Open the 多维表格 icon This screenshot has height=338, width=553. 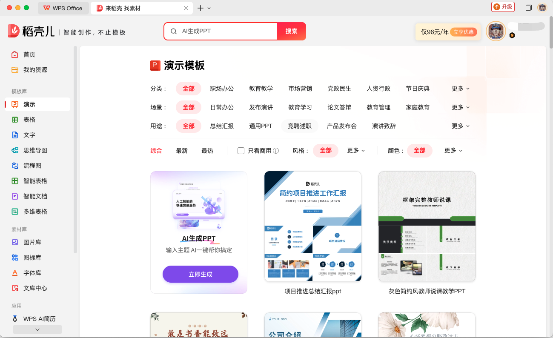[x=15, y=212]
